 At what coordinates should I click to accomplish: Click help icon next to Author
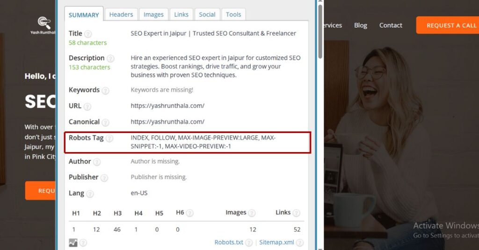[x=97, y=162]
